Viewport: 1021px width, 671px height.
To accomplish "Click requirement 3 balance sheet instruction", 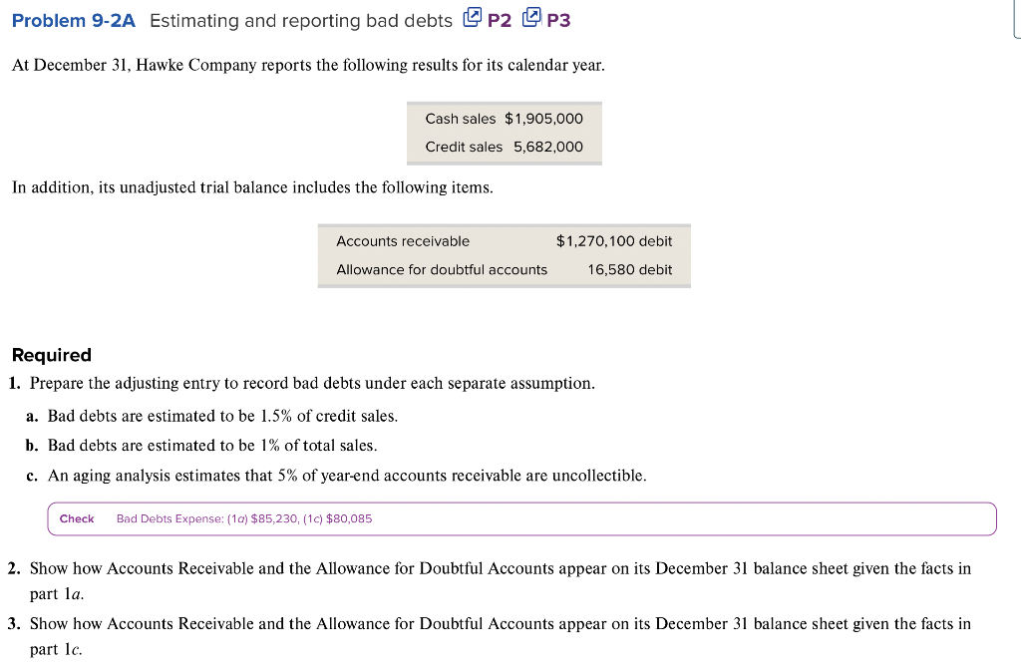I will click(x=499, y=623).
